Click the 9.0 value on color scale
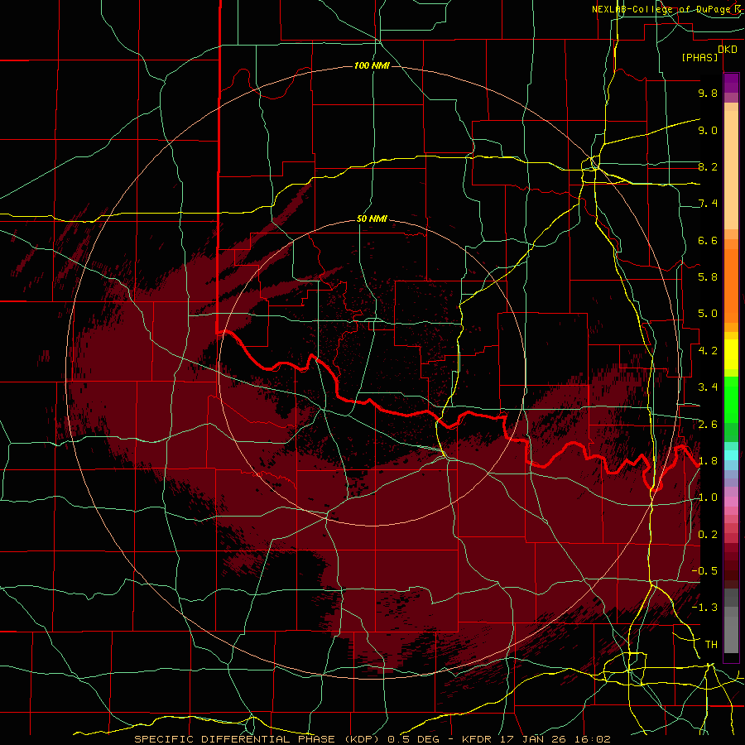Screen dimensions: 745x745 (708, 130)
